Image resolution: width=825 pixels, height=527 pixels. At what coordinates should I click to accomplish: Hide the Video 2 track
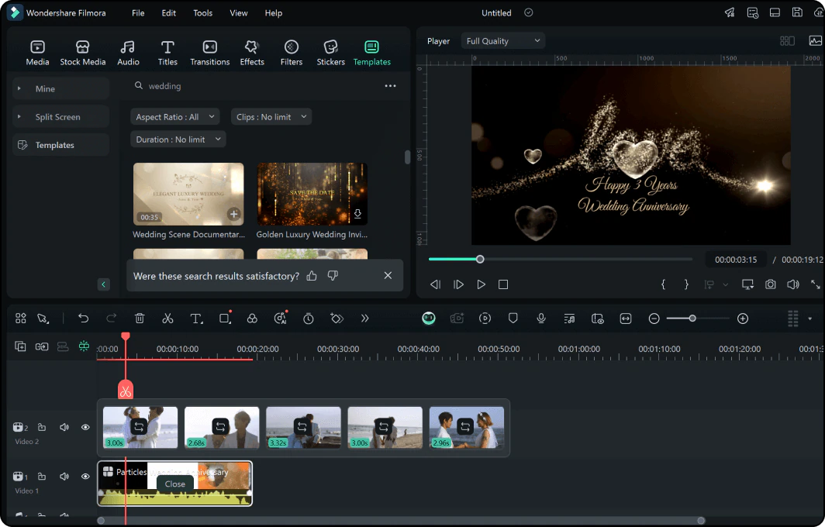tap(85, 427)
